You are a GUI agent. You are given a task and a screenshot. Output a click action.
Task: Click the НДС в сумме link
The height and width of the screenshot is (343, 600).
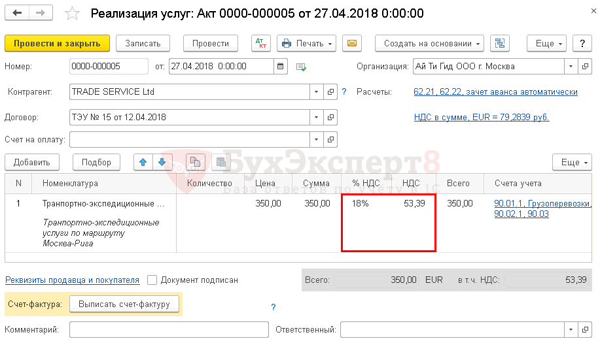[x=482, y=118]
